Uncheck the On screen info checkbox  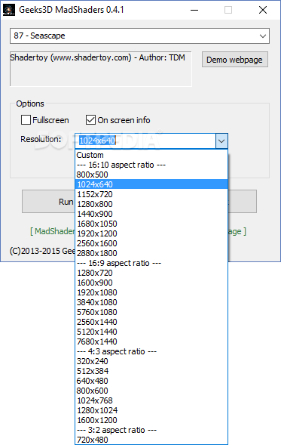[90, 120]
